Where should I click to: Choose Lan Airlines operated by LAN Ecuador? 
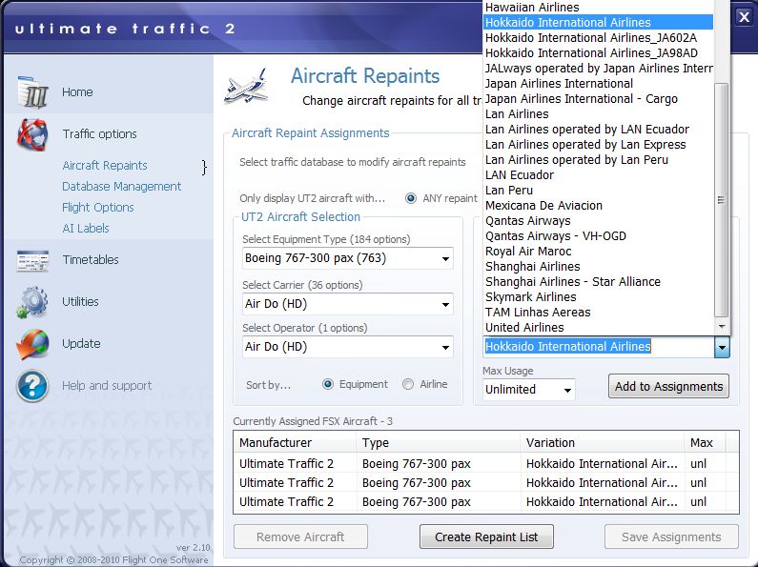coord(598,130)
